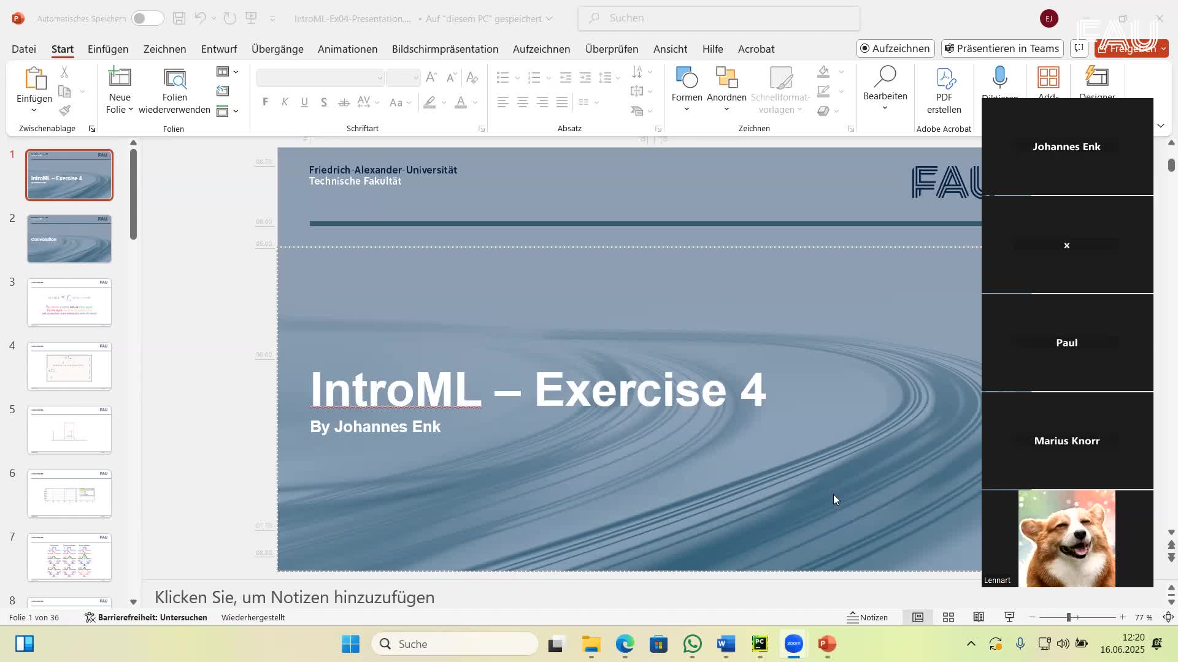Toggle bold formatting button

[x=265, y=102]
